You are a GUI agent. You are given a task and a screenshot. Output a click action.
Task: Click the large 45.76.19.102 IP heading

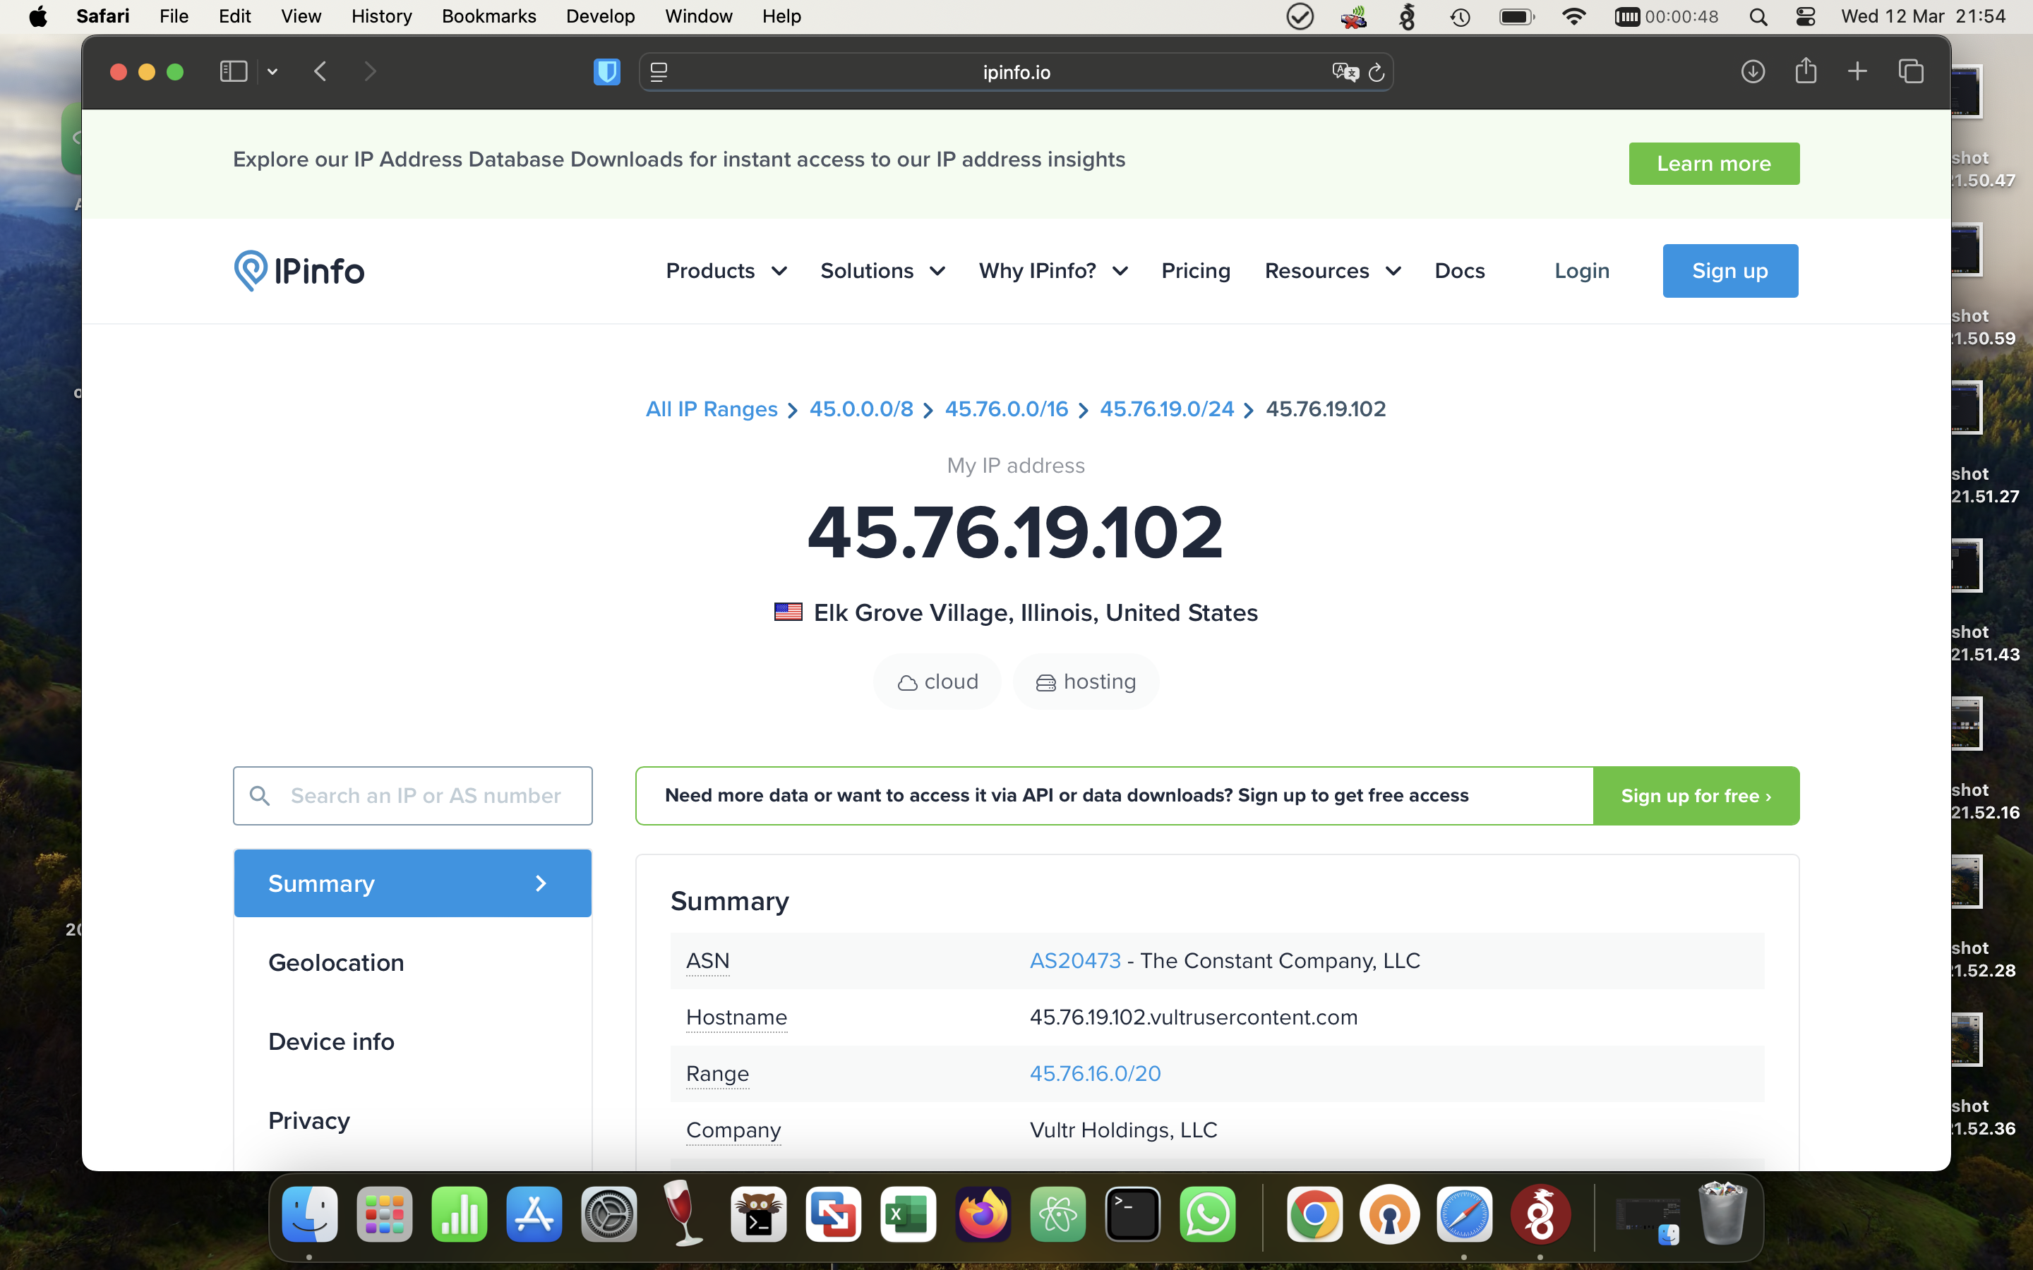point(1016,533)
